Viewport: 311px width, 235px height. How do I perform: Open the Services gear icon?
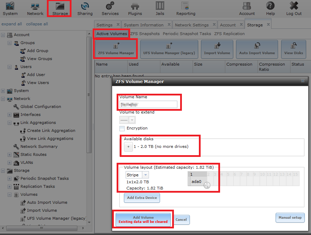(110, 9)
